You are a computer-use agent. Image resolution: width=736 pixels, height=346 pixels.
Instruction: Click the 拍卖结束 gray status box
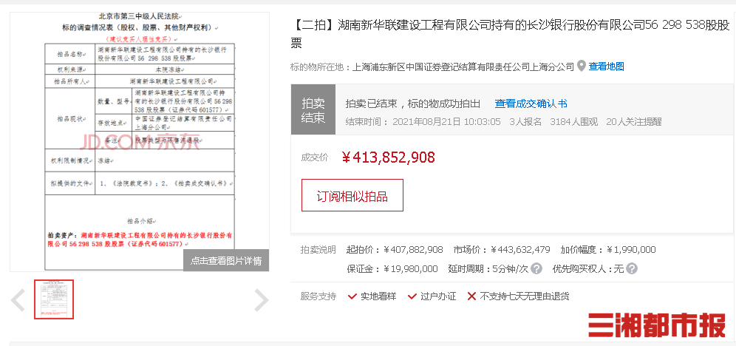(313, 110)
